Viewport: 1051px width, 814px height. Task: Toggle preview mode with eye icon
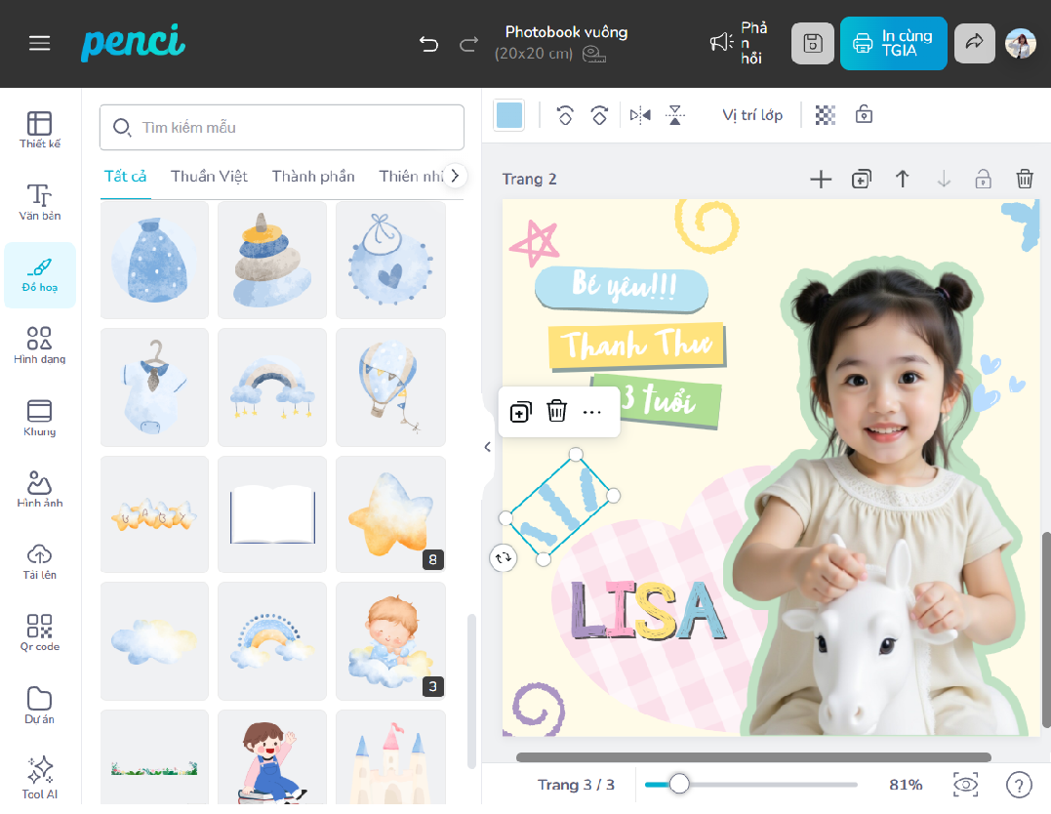tap(965, 785)
